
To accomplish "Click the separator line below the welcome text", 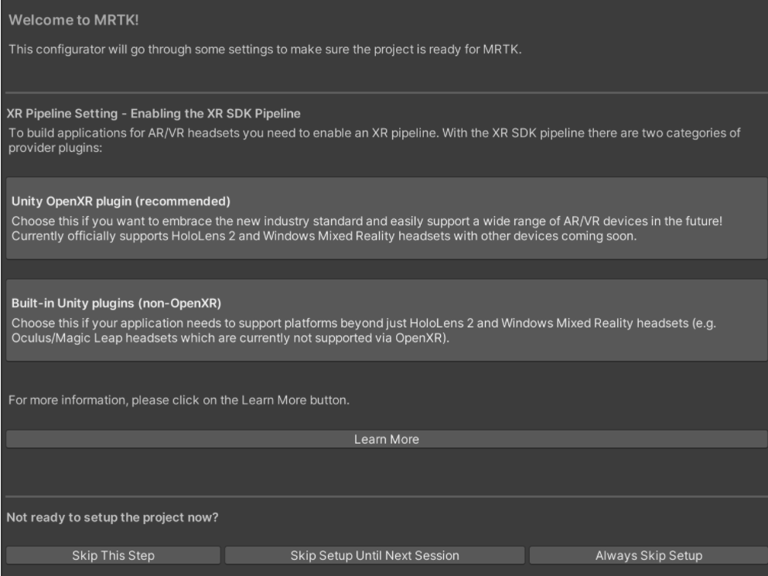I will tap(384, 93).
